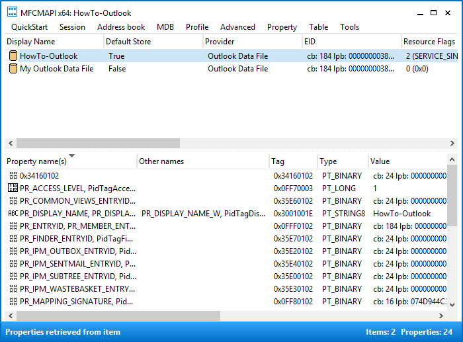Image resolution: width=463 pixels, height=342 pixels.
Task: Open the Advanced menu
Action: point(237,27)
